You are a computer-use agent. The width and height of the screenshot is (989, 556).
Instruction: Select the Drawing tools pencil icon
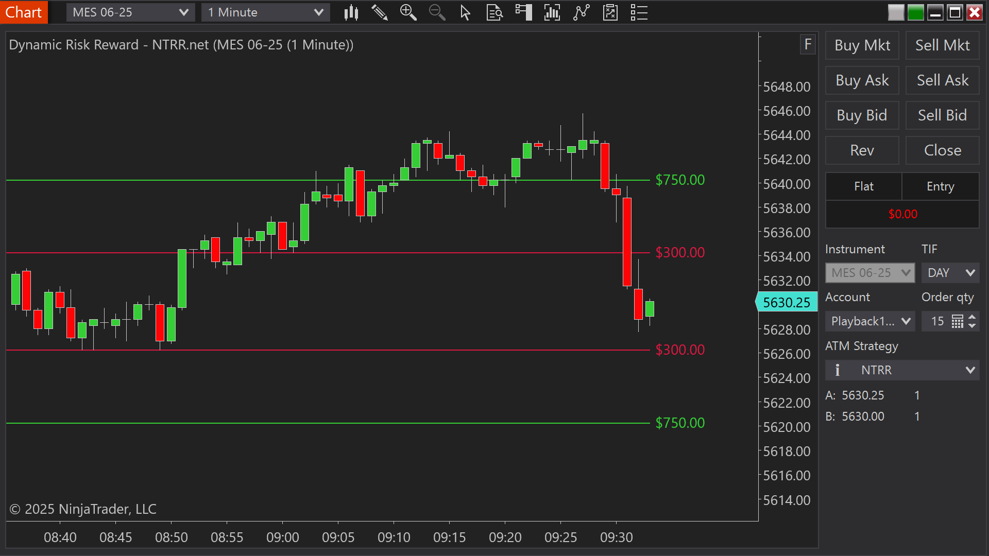point(380,12)
